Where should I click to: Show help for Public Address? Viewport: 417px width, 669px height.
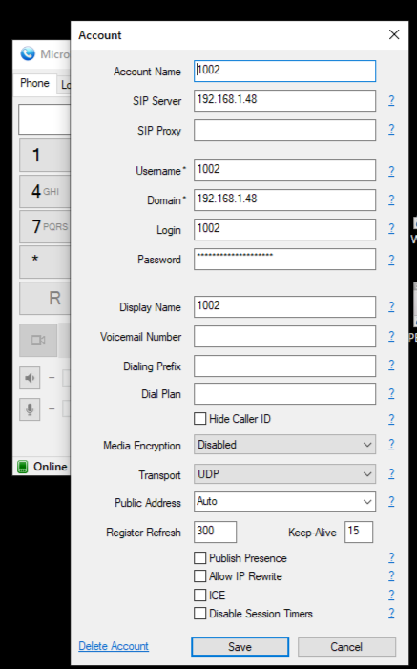coord(391,501)
